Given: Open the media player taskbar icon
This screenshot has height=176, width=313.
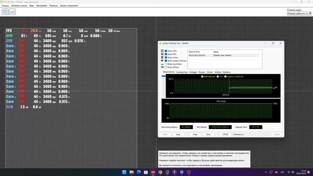Looking at the screenshot, I should tap(175, 172).
